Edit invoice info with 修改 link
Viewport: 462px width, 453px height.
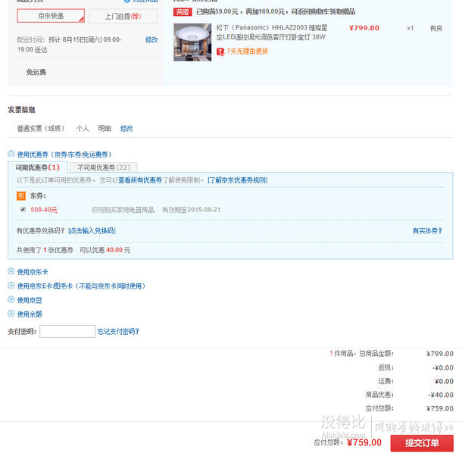[x=126, y=129]
